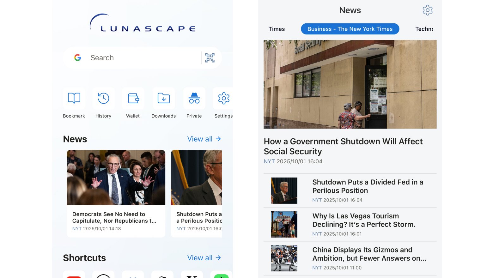Open China Displays Its Gizmos article thumbnail
Image resolution: width=493 pixels, height=278 pixels.
(x=284, y=258)
